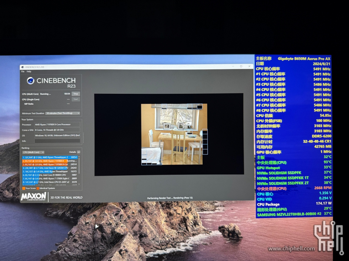The width and height of the screenshot is (349, 261).
Task: Select ranking row 1, AMD Ryzen Threadripper 32C/64T
Action: click(x=50, y=157)
